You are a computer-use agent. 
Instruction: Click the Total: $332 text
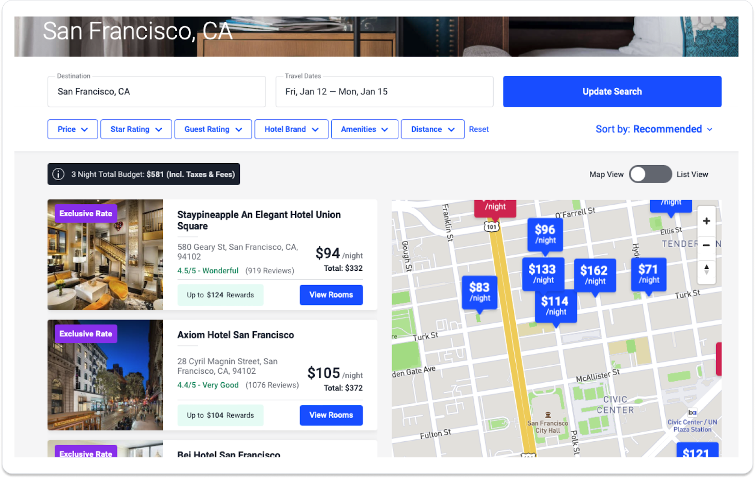(343, 268)
